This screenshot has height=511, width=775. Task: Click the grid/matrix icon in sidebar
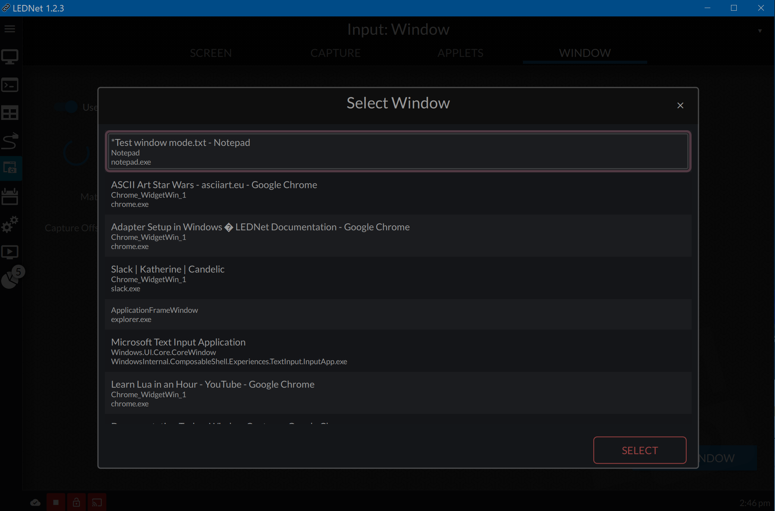[11, 112]
